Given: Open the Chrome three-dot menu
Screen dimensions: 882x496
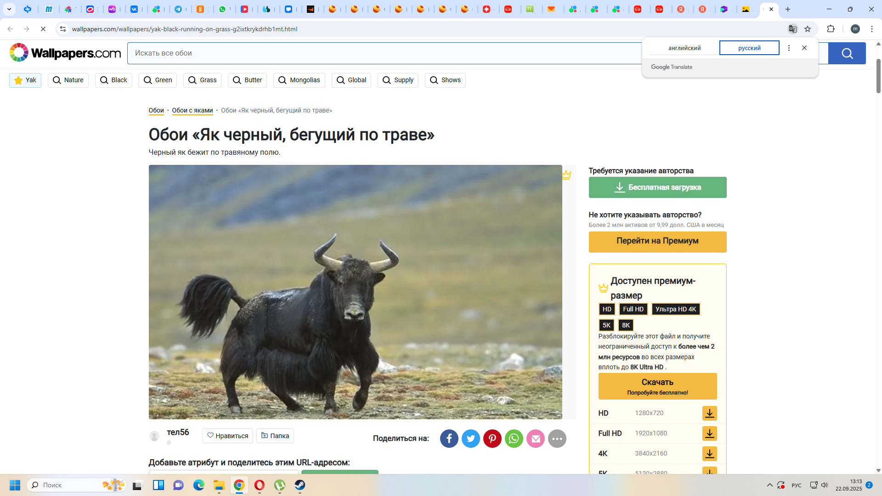Looking at the screenshot, I should 871,29.
